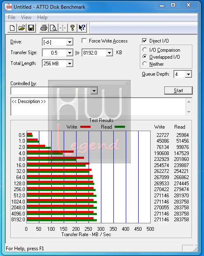
Task: Select the I/O Comparison radio option
Action: point(144,50)
